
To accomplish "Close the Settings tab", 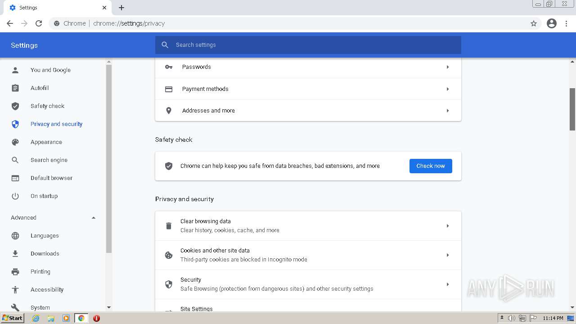I will [x=104, y=8].
